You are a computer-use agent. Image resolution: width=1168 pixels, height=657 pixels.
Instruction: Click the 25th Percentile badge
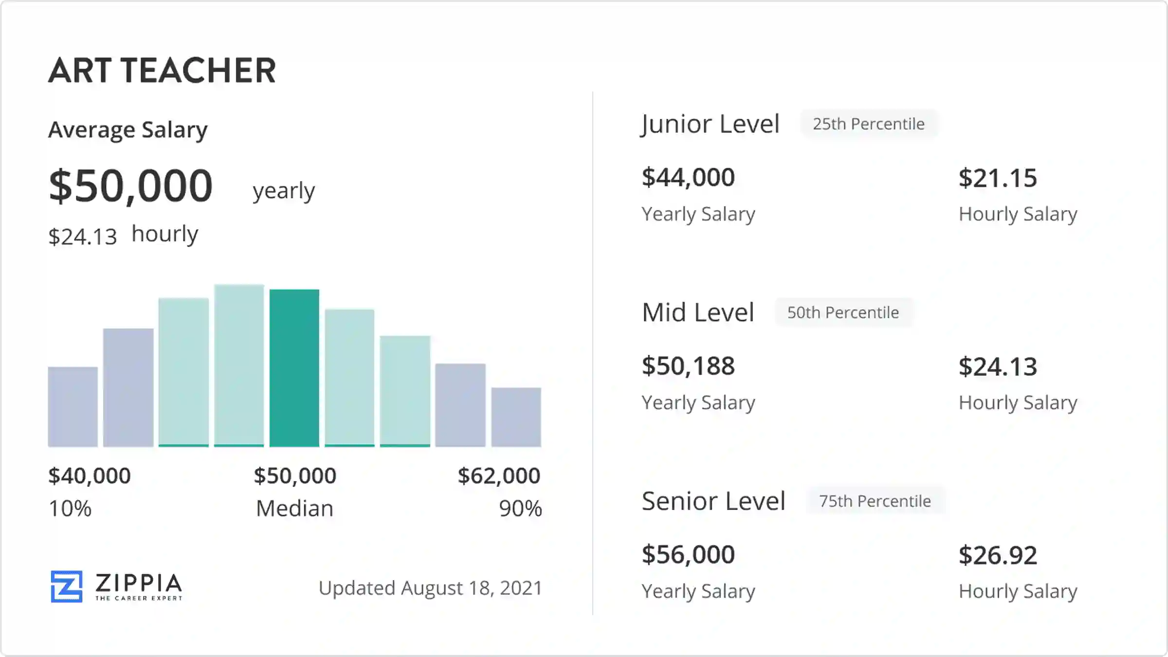(869, 124)
